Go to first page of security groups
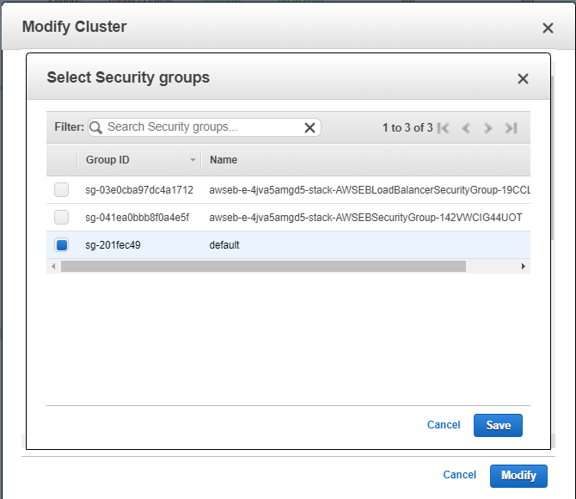The width and height of the screenshot is (576, 499). 444,128
